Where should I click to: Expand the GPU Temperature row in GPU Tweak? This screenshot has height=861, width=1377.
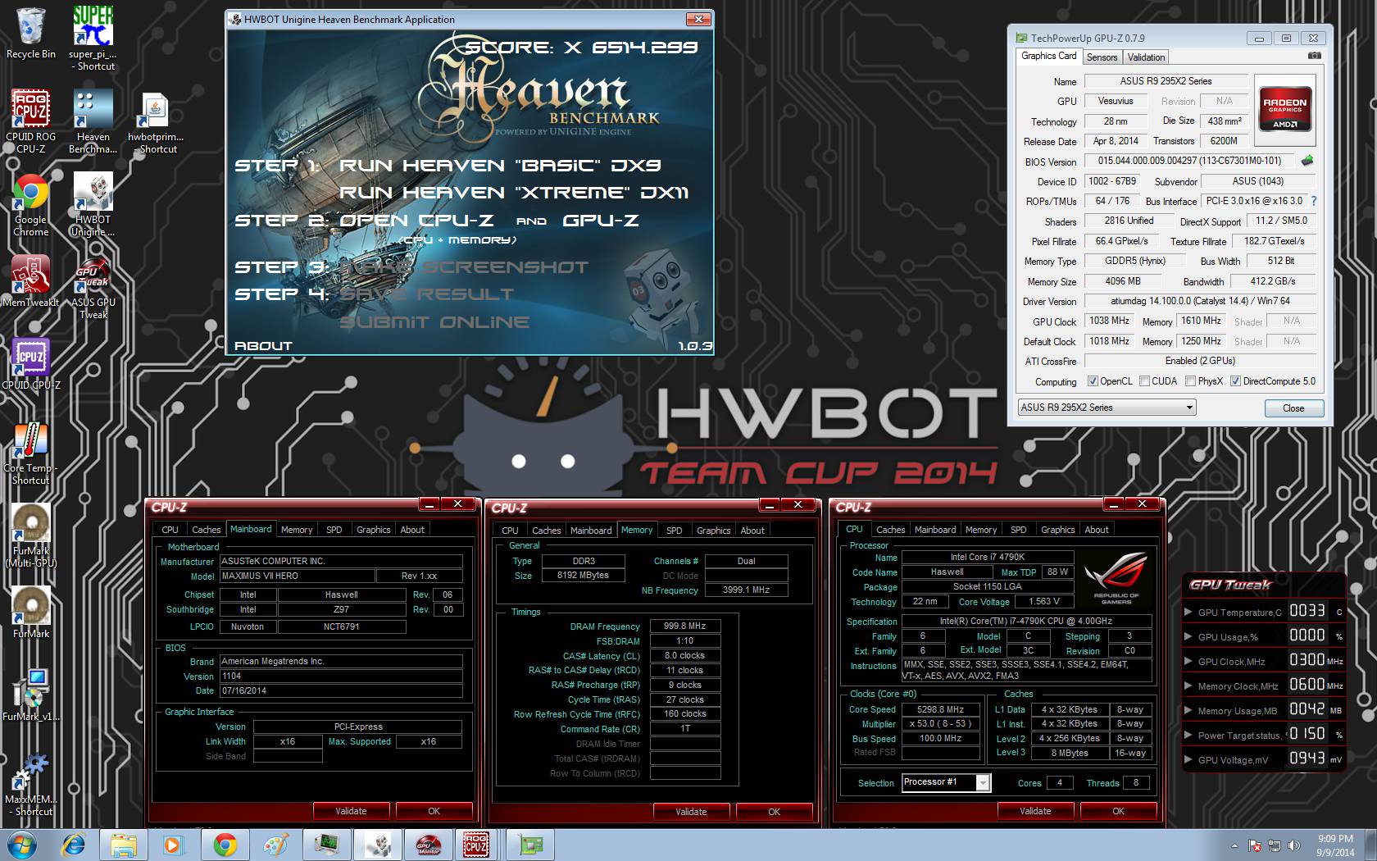pos(1188,612)
